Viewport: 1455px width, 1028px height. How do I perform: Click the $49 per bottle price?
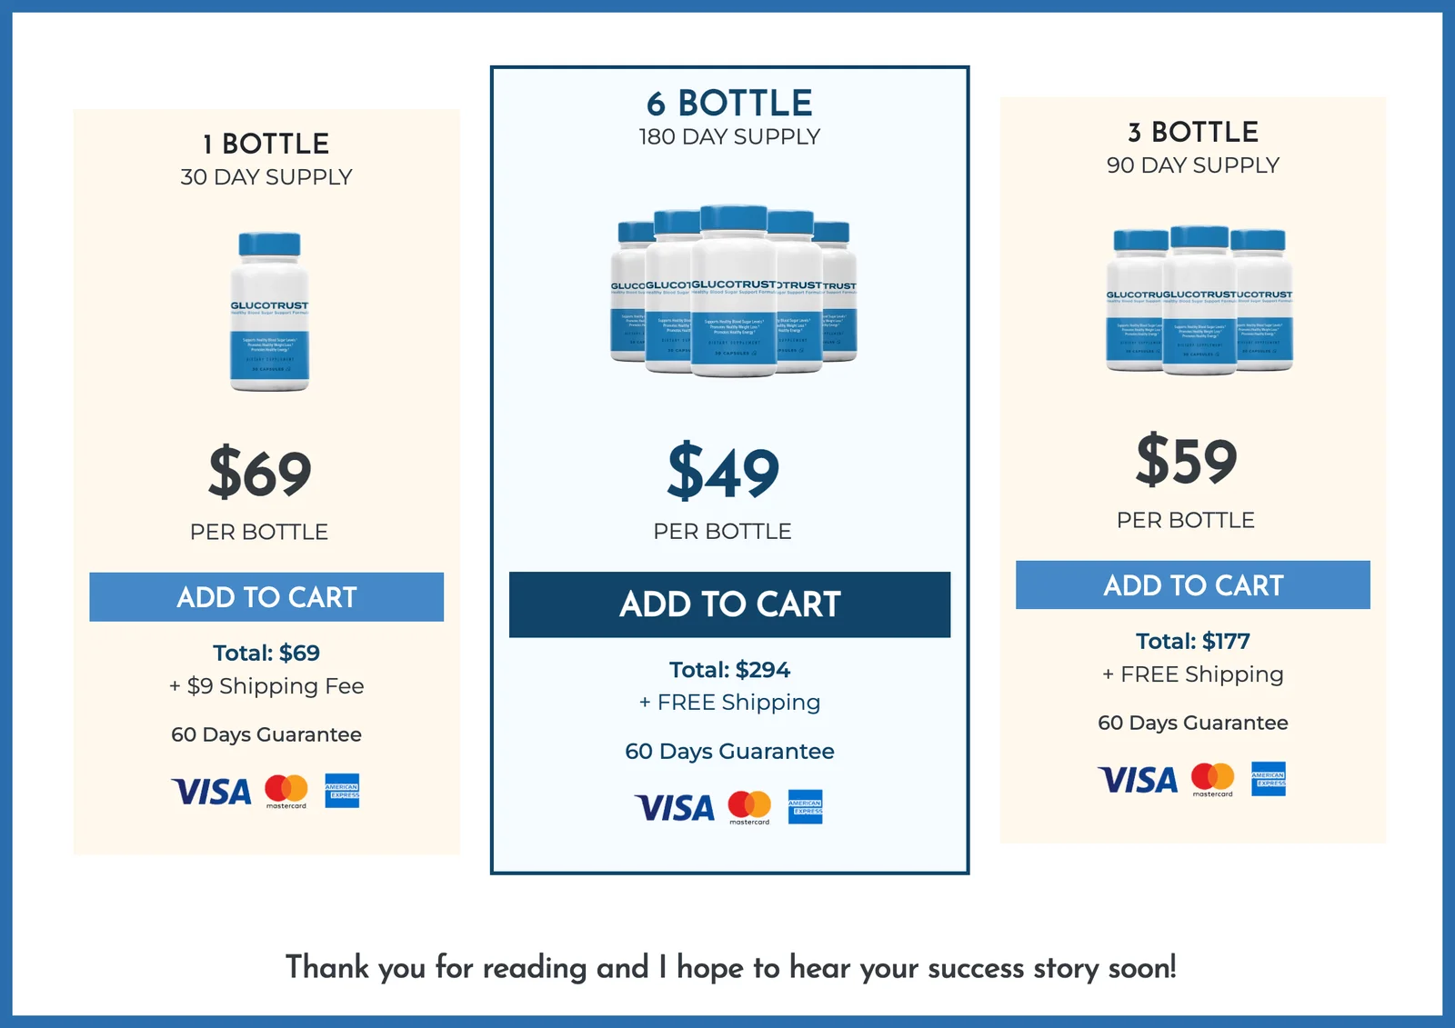[x=723, y=472]
